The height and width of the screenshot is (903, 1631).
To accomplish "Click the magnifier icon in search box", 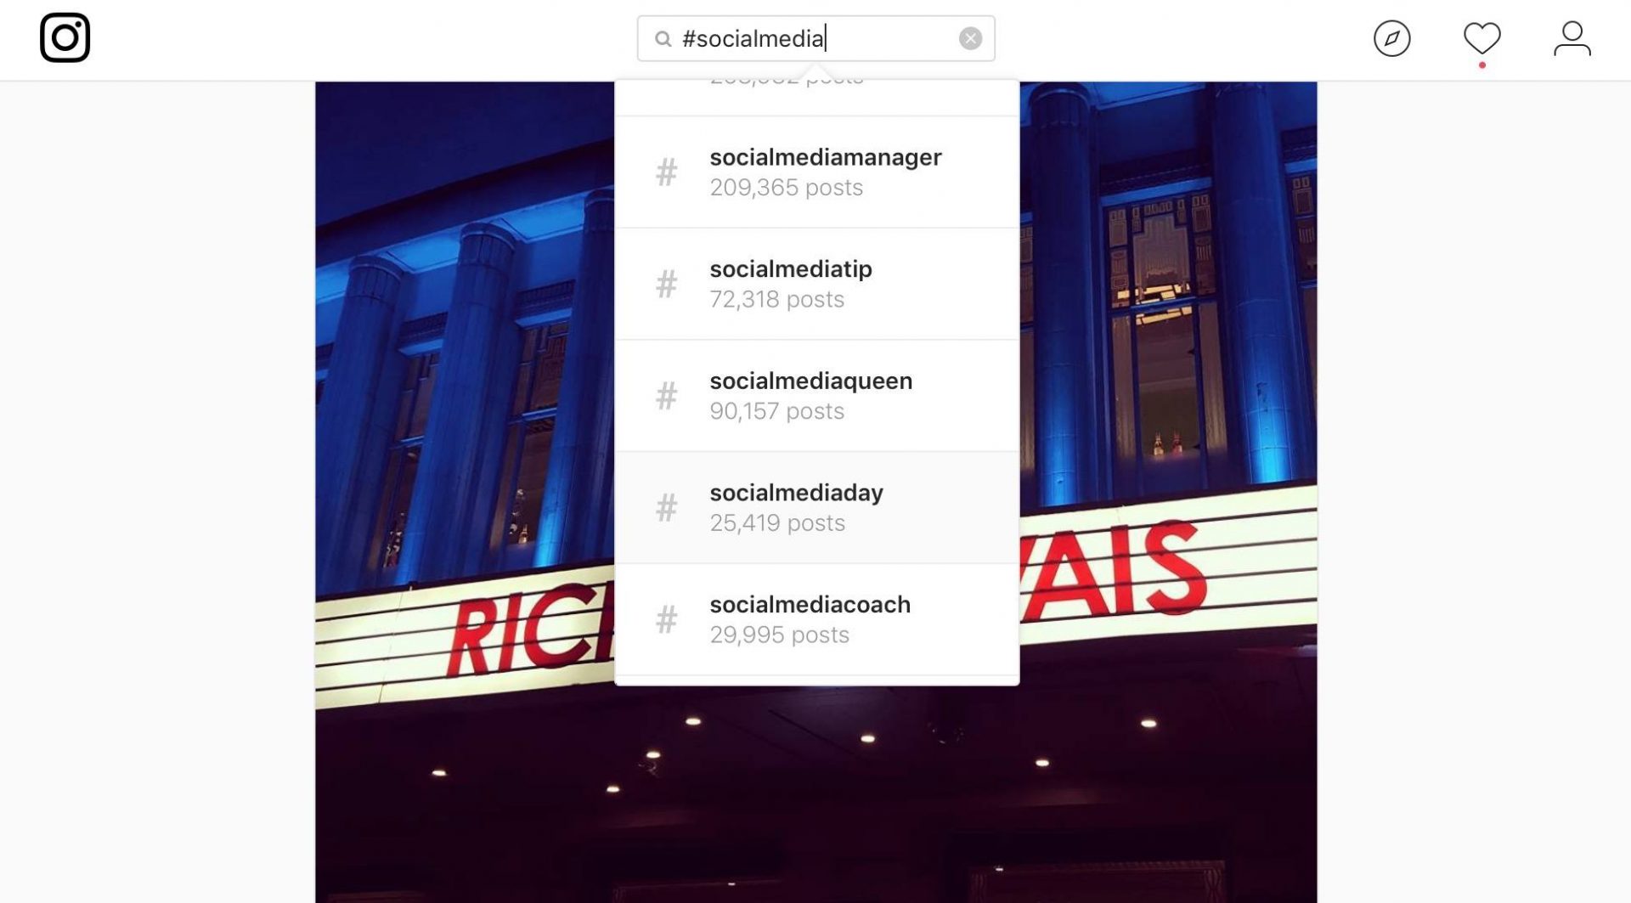I will [x=663, y=39].
